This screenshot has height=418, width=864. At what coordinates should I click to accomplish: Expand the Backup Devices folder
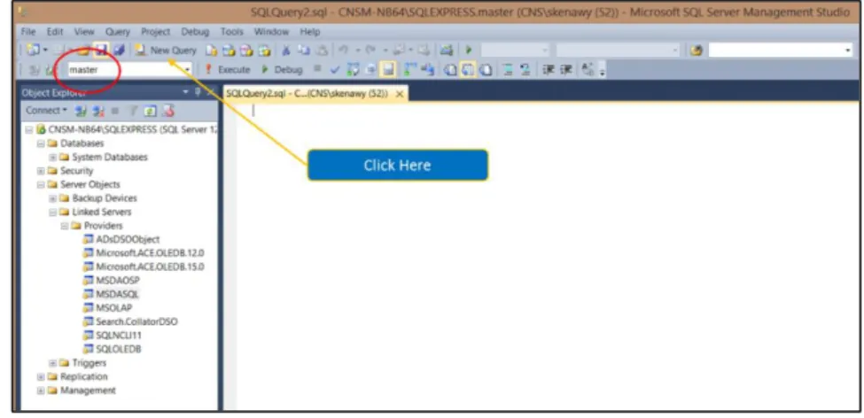click(x=52, y=198)
